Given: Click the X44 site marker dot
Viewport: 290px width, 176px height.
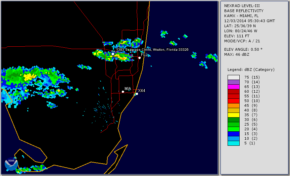Looking at the screenshot, I should (x=137, y=94).
